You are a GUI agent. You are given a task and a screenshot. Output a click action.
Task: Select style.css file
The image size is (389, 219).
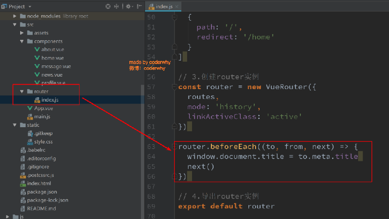pos(43,142)
